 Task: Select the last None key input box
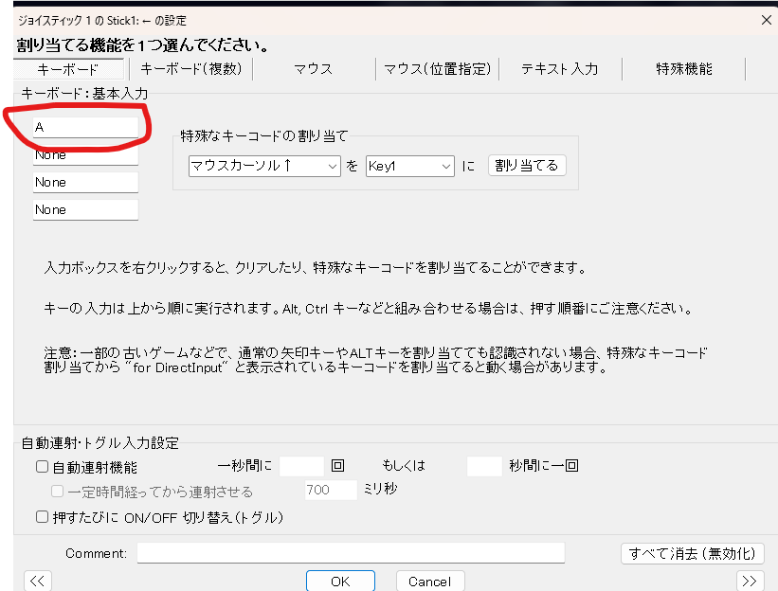point(85,209)
